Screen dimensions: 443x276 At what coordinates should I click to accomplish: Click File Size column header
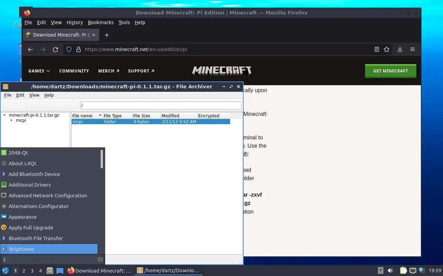[x=146, y=116]
